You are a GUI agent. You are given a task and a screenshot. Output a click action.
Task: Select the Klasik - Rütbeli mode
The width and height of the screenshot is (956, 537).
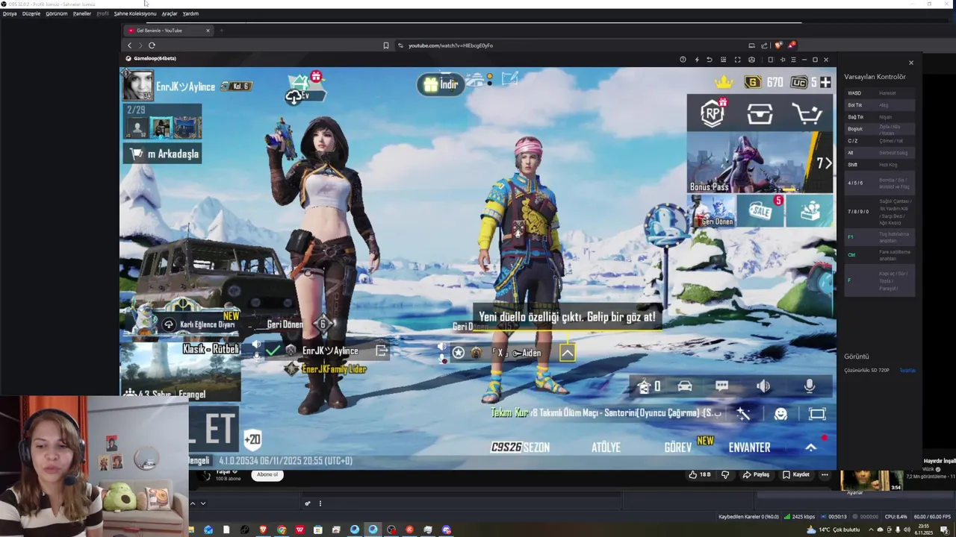click(181, 371)
